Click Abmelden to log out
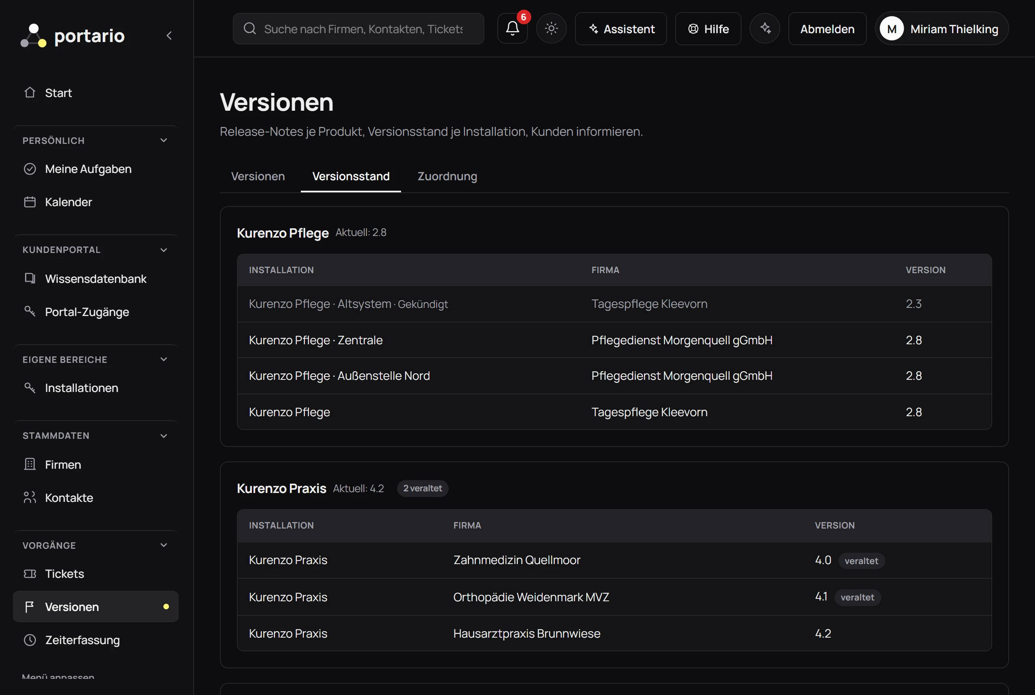The height and width of the screenshot is (695, 1035). coord(828,29)
